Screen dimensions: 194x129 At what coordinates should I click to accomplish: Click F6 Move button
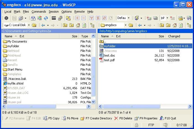[x=70, y=118]
